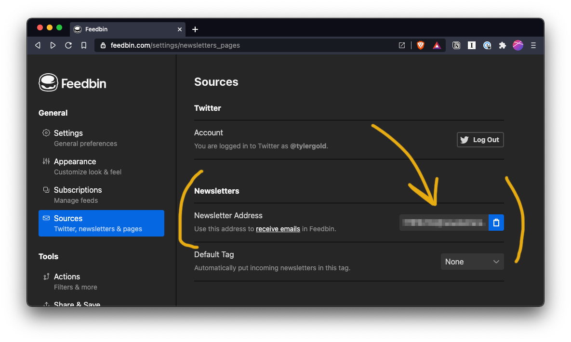Click the @tylergold username text

click(x=308, y=146)
